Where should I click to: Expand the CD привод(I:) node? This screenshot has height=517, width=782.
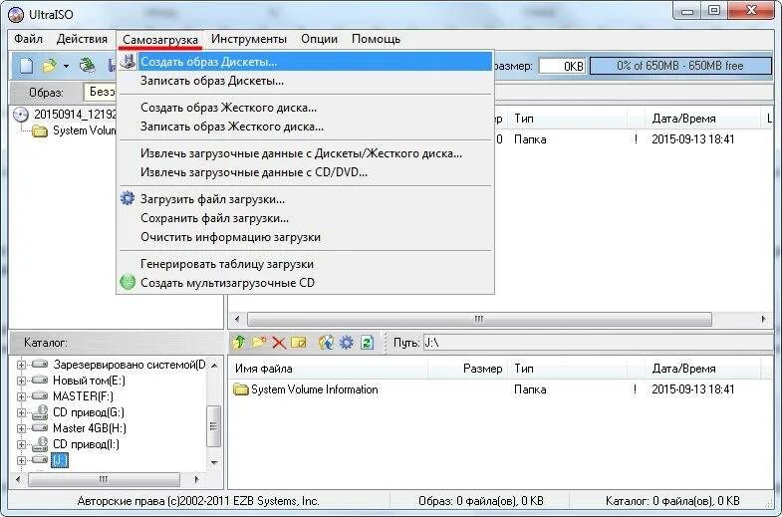(x=21, y=444)
